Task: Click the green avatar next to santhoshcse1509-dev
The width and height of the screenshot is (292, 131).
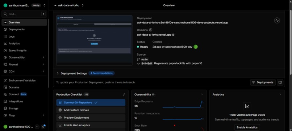Action: coord(196,47)
